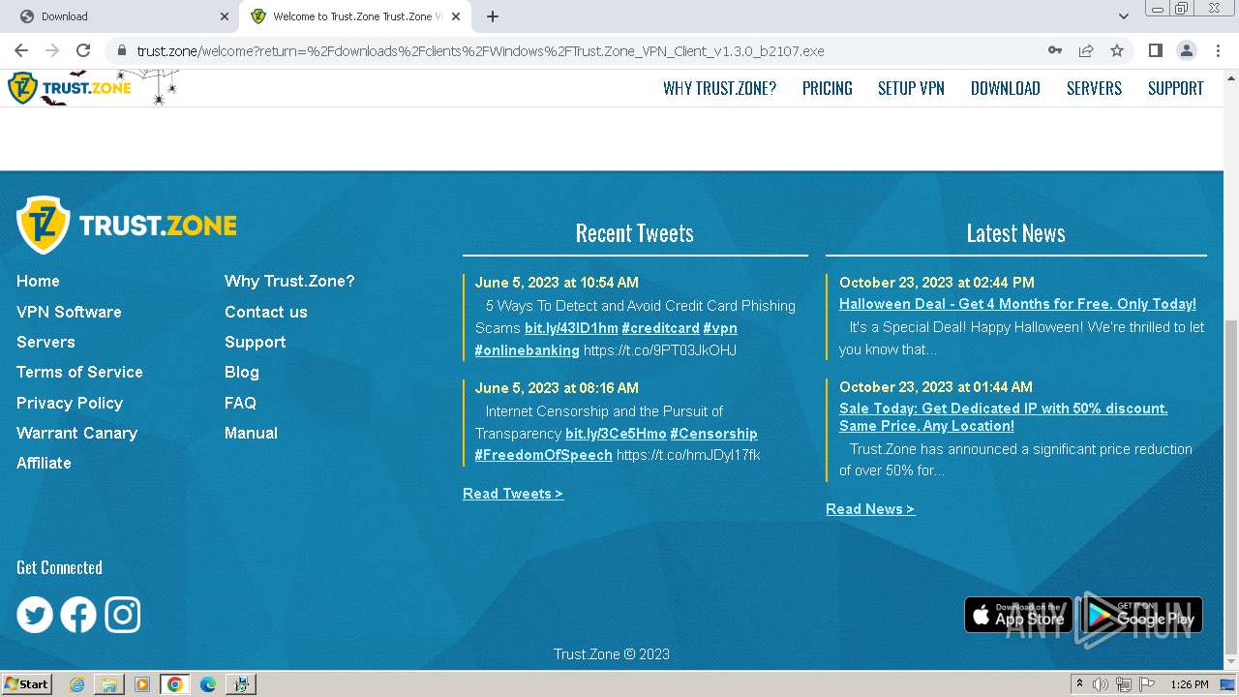Open SUPPORT in the top navigation

[x=1176, y=88]
